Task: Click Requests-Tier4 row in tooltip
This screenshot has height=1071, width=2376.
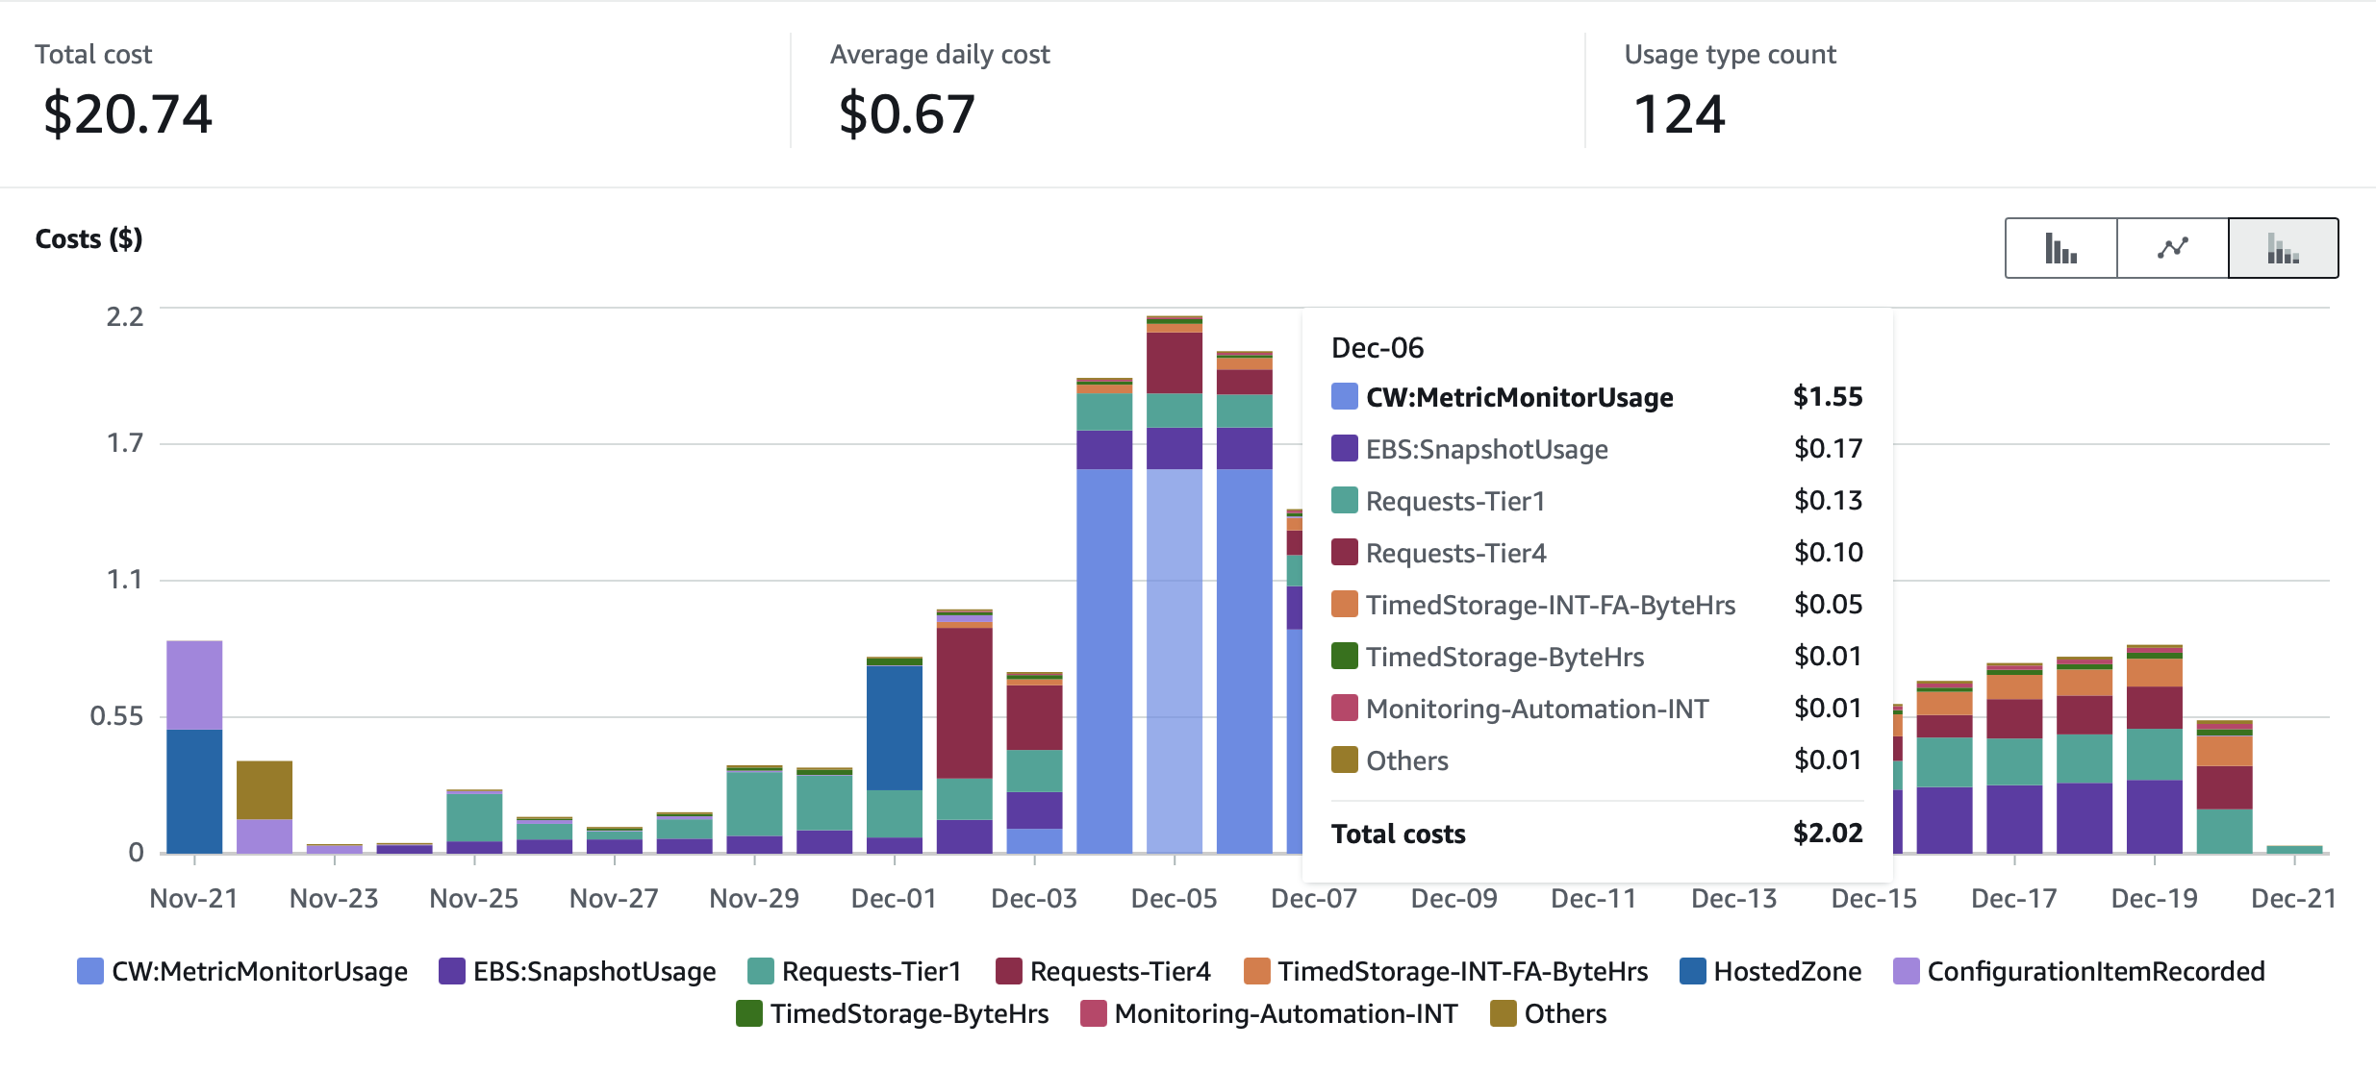Action: click(x=1597, y=553)
